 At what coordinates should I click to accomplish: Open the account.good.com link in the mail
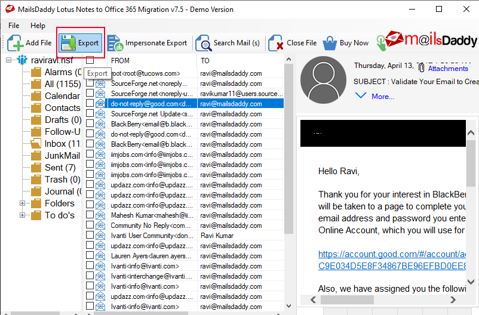coord(392,260)
